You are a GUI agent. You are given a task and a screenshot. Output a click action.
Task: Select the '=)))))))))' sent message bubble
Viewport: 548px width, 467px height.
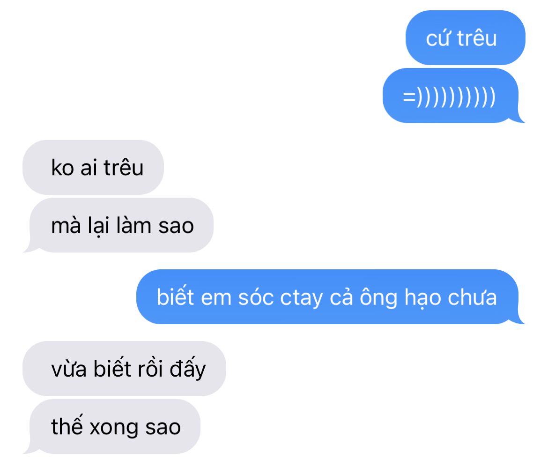click(x=454, y=96)
